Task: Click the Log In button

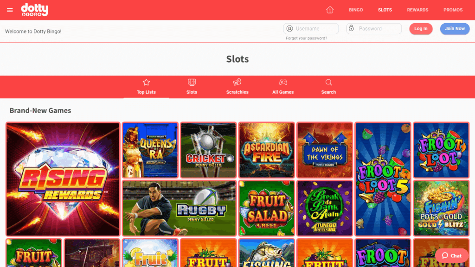Action: [x=421, y=29]
